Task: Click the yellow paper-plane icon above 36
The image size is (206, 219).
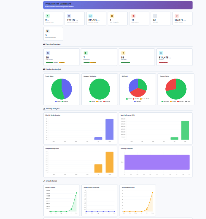Action: (123, 53)
